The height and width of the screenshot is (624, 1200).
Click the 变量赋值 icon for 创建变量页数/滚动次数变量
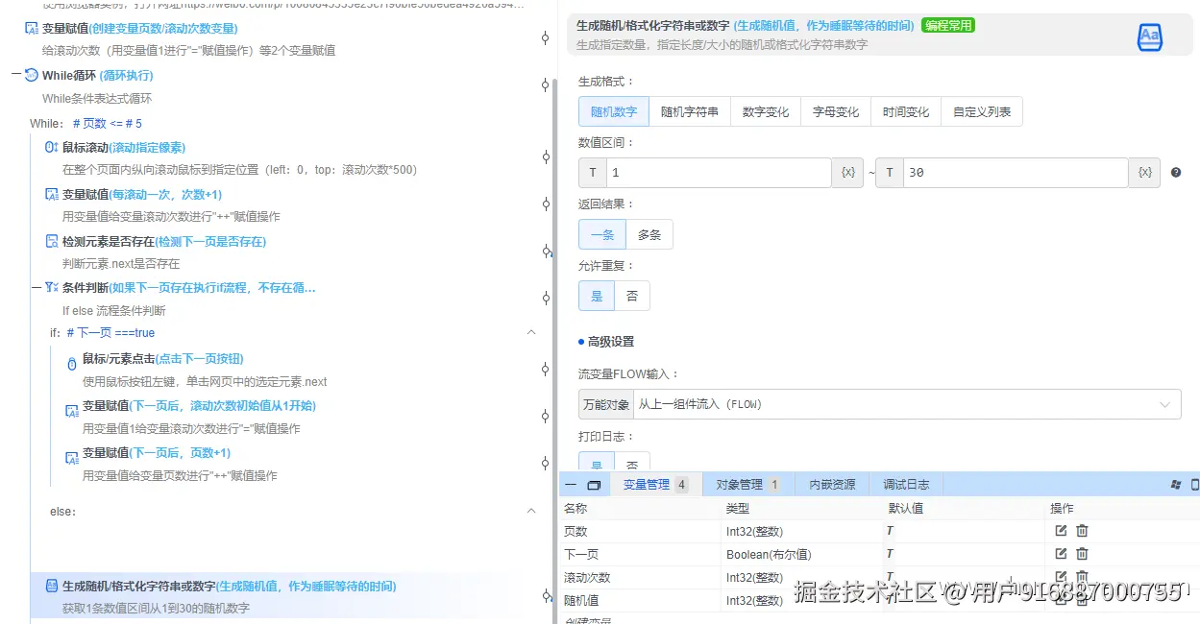pos(32,29)
